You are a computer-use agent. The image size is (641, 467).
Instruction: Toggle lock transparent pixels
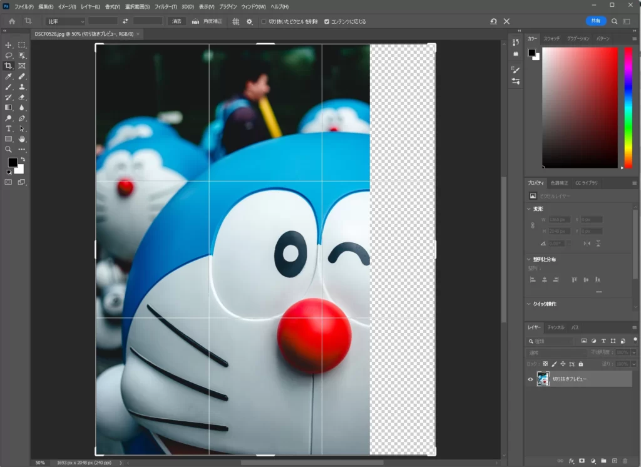545,364
